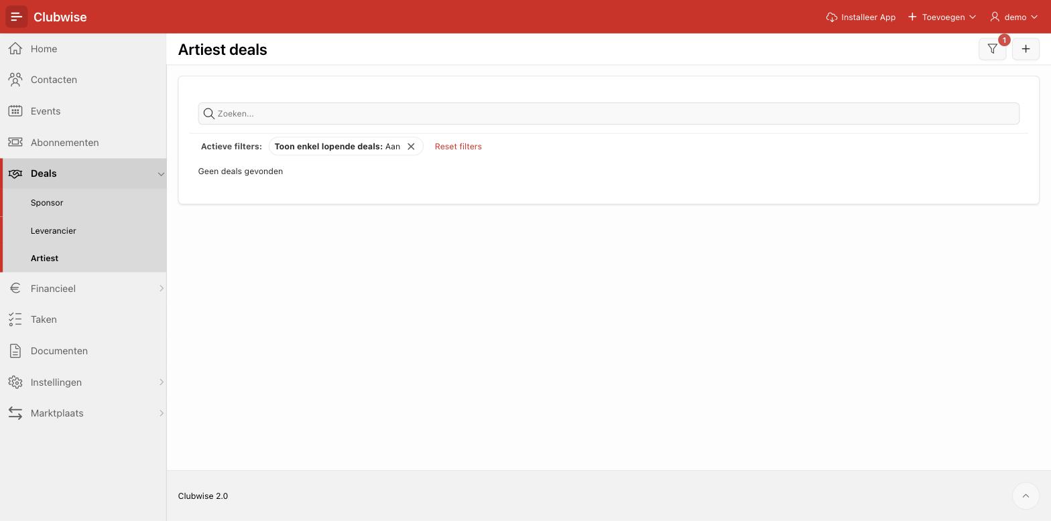Click the Installeer App button

coord(861,17)
